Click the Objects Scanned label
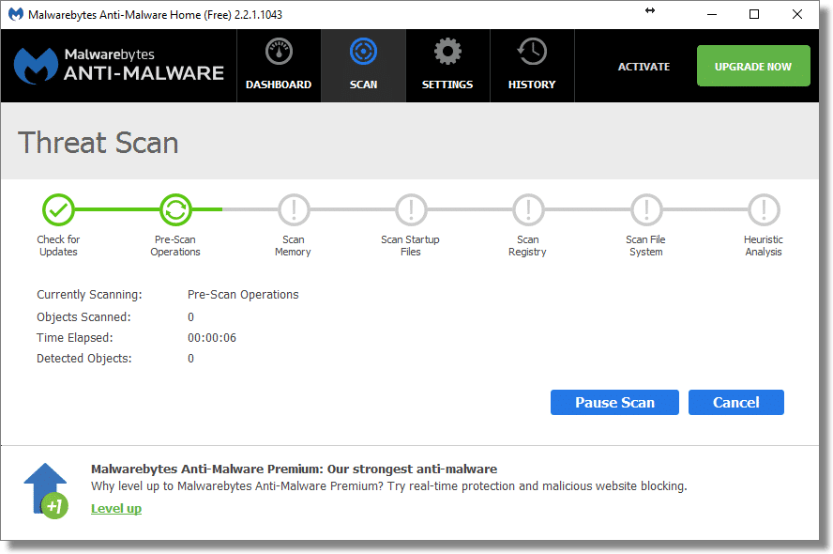The image size is (833, 554). [83, 316]
